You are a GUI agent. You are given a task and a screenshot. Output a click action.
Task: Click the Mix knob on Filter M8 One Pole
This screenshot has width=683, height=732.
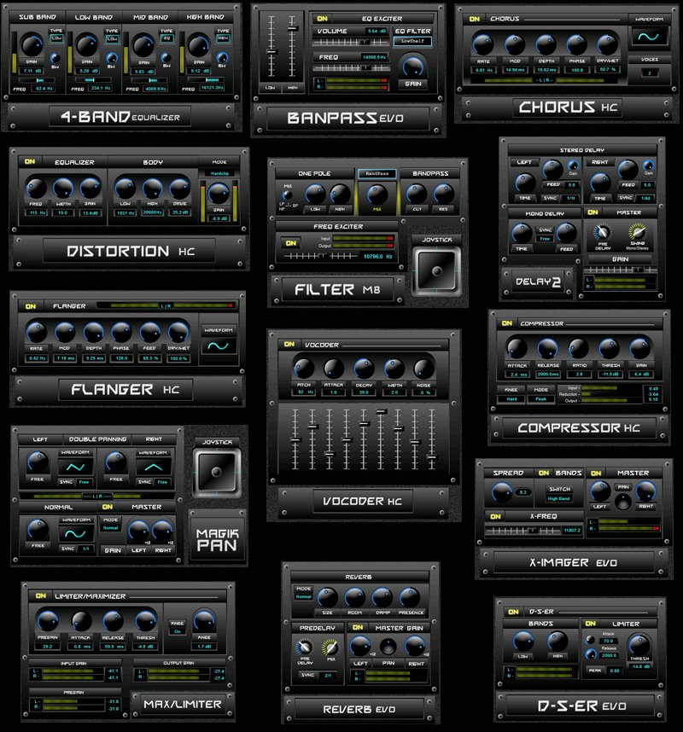287,195
